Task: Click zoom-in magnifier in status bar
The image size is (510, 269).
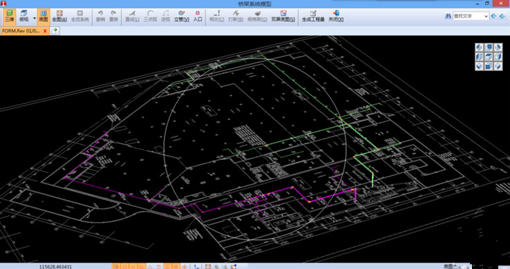Action: pos(216,266)
